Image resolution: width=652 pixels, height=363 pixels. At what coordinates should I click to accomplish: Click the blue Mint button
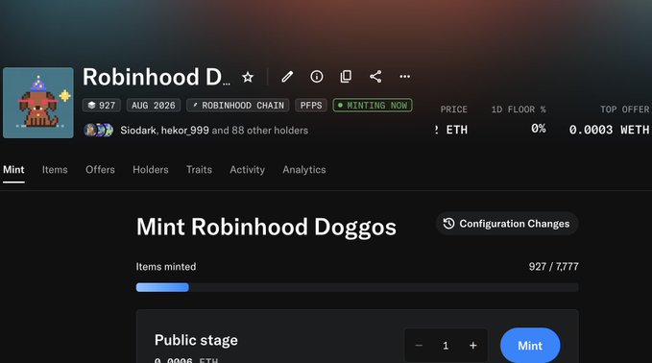click(530, 346)
